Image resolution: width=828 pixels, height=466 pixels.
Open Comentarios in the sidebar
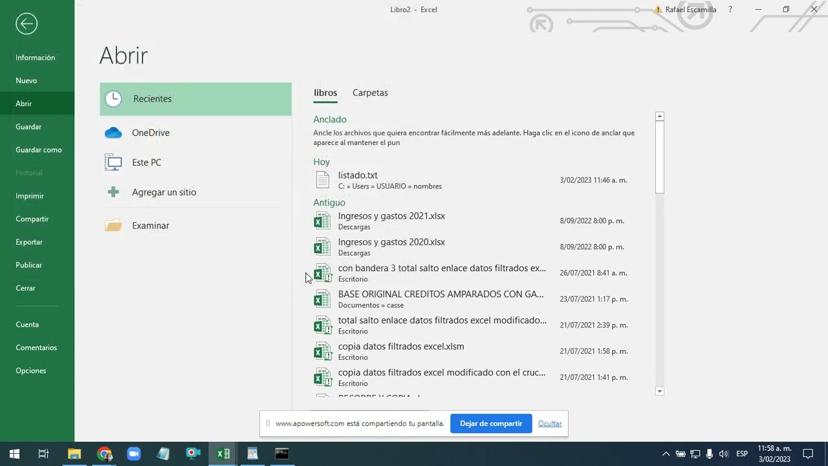click(36, 348)
